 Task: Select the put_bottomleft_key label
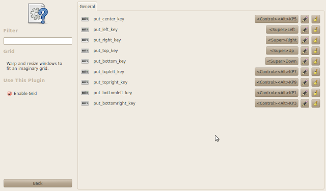pyautogui.click(x=113, y=93)
